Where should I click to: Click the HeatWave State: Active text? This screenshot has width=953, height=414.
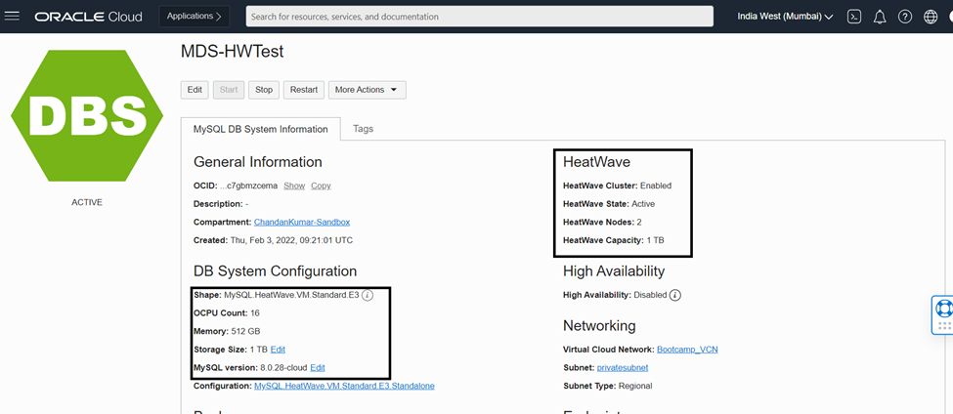click(x=609, y=204)
